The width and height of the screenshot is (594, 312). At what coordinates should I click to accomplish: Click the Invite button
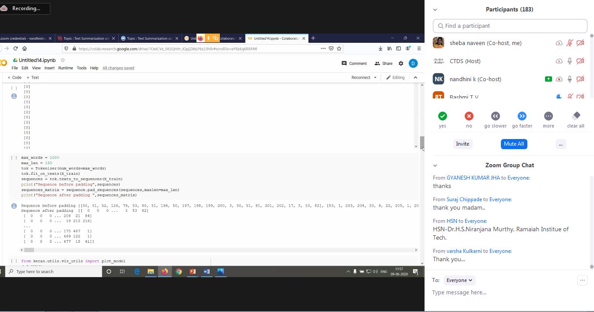(x=462, y=144)
